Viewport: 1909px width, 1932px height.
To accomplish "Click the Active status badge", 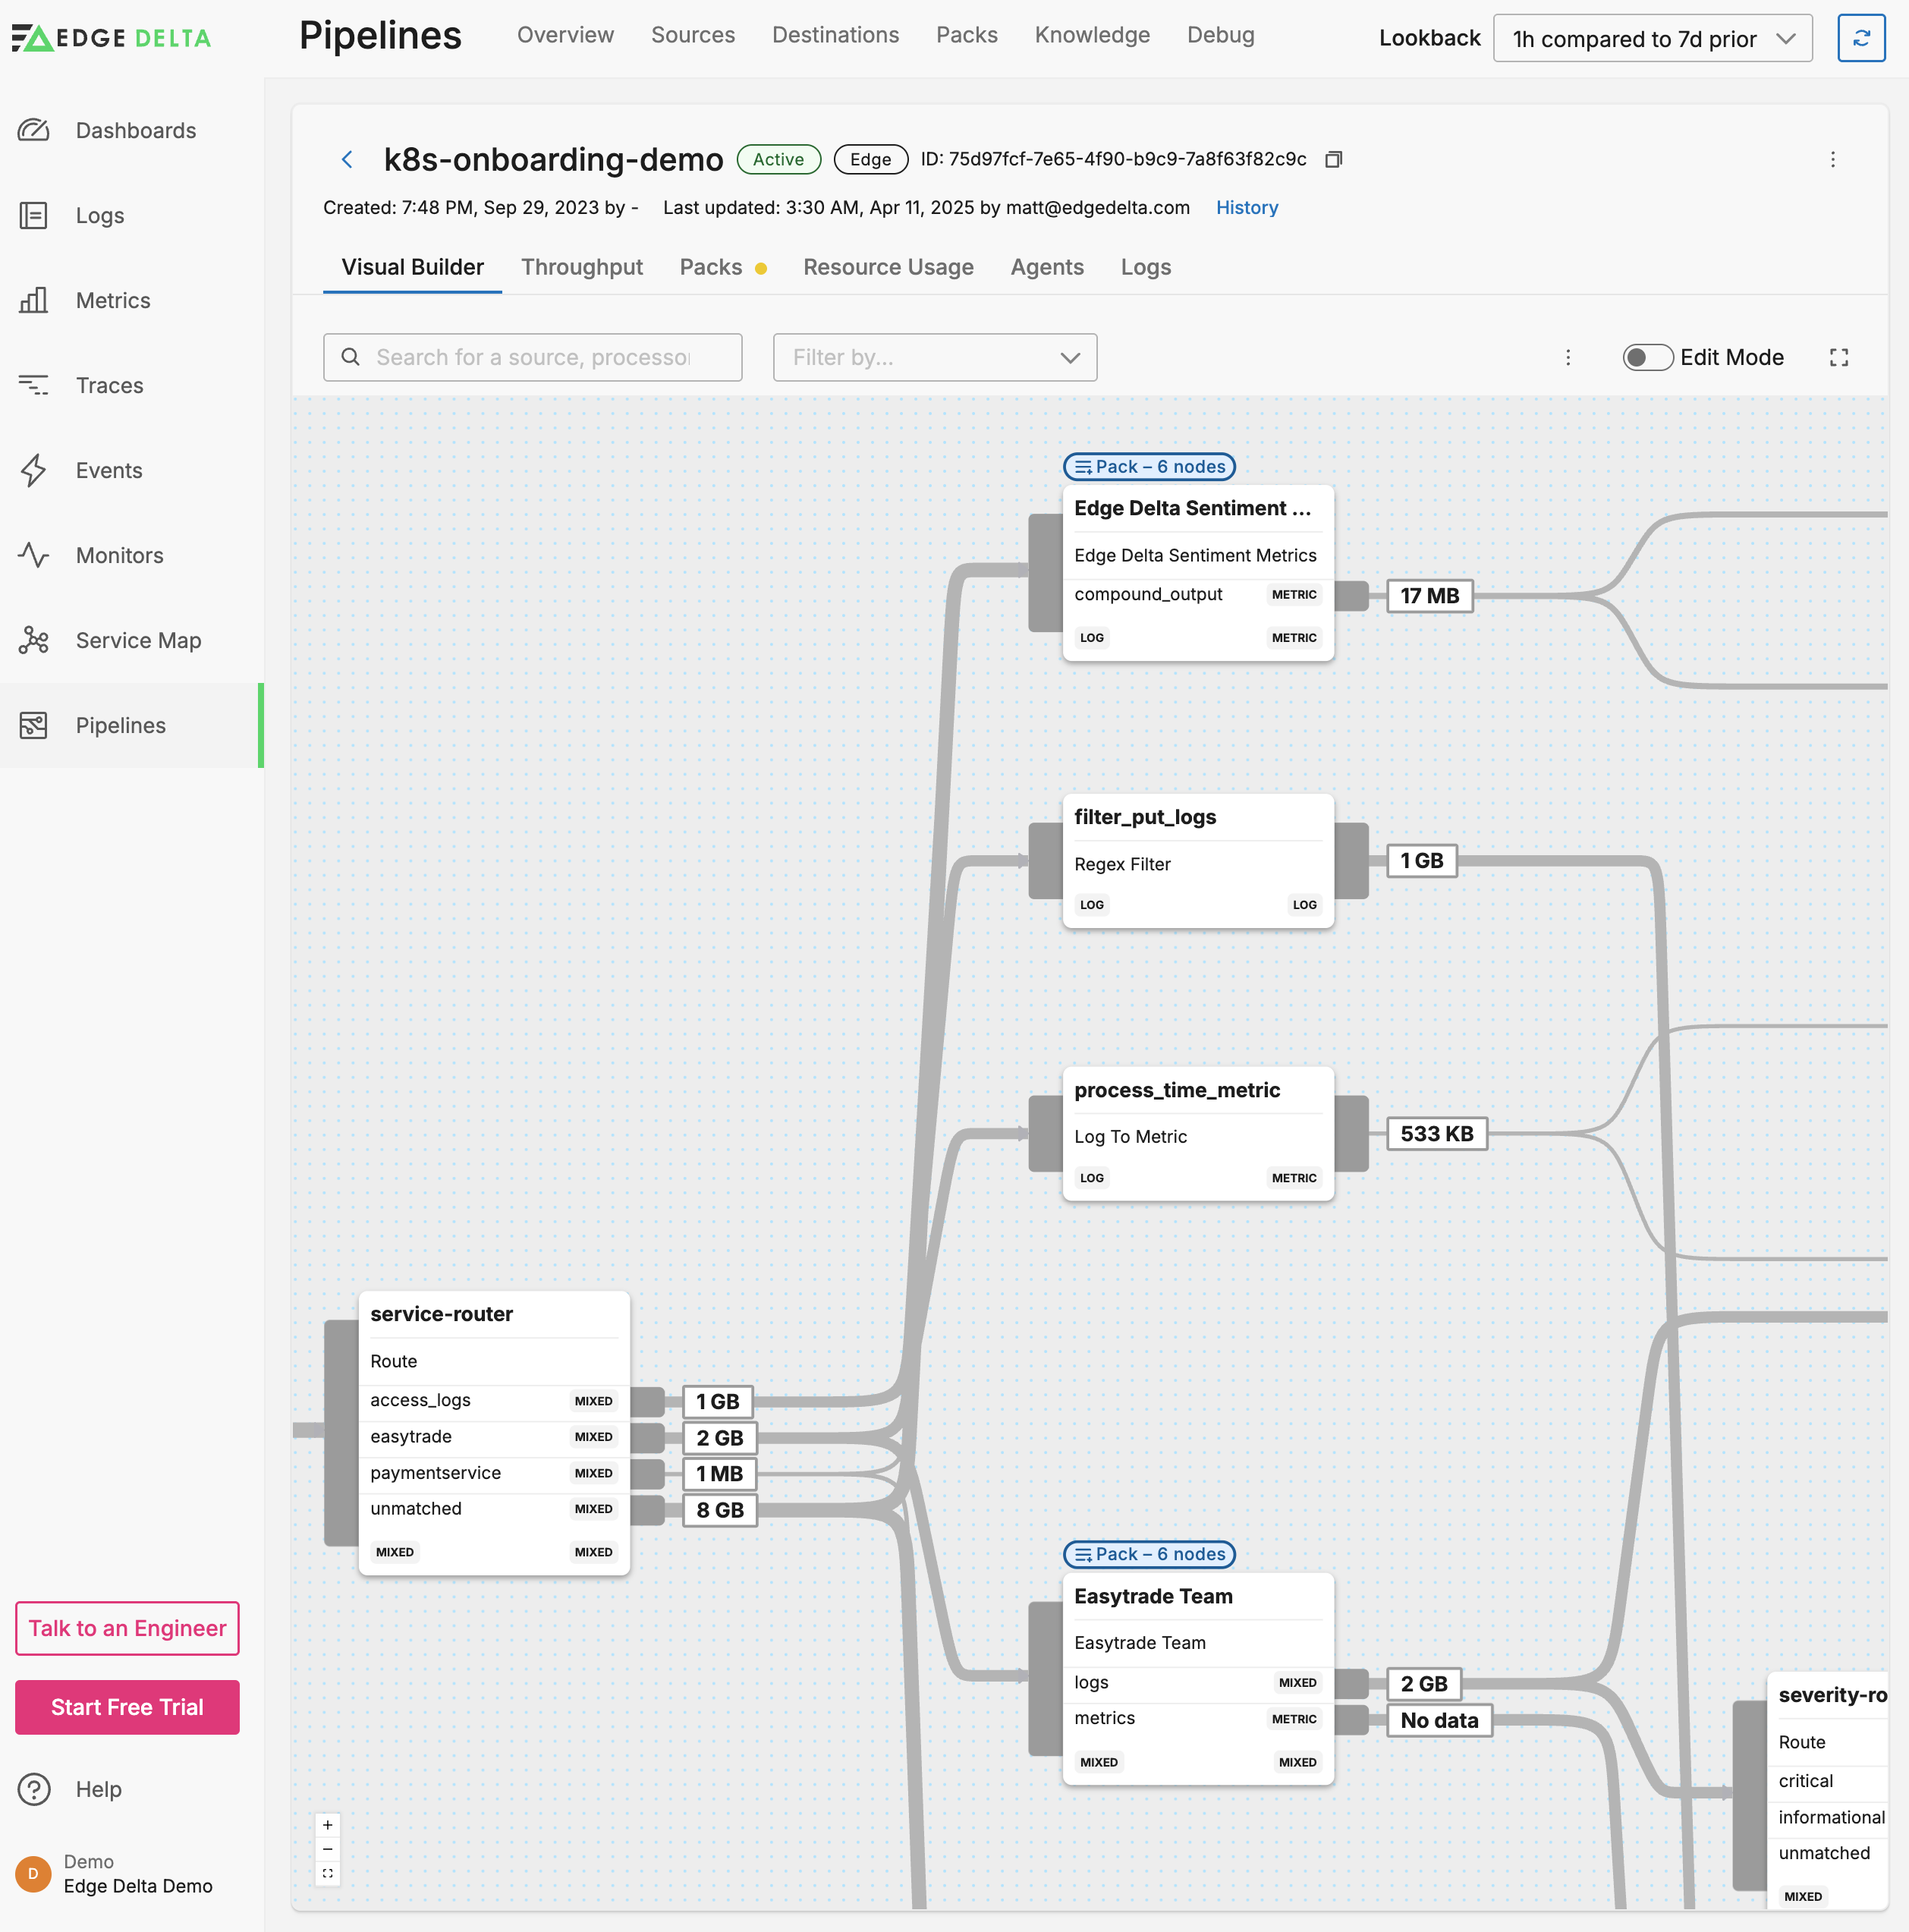I will [778, 159].
